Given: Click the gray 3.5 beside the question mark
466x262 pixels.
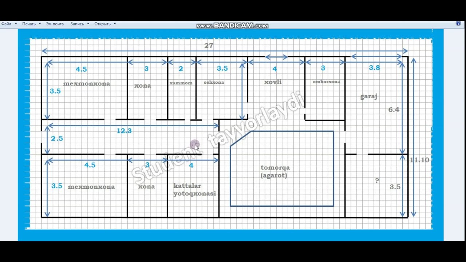Looking at the screenshot, I should (395, 187).
